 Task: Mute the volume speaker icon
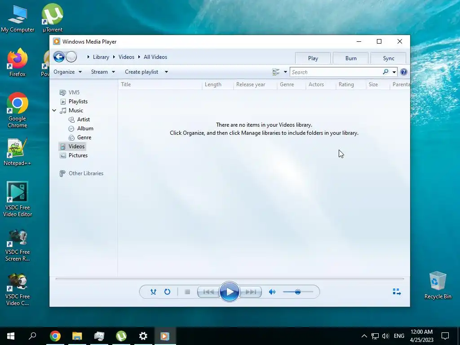coord(272,292)
